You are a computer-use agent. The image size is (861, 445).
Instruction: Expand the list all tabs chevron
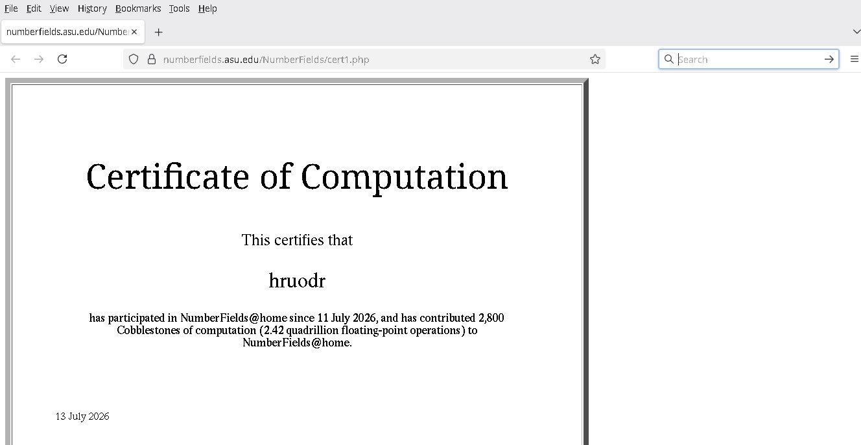pos(856,32)
